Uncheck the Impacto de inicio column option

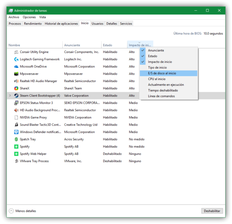(169, 62)
